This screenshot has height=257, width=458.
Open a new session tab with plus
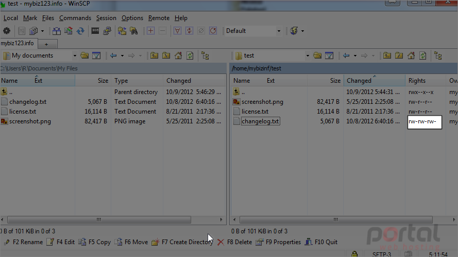point(46,44)
